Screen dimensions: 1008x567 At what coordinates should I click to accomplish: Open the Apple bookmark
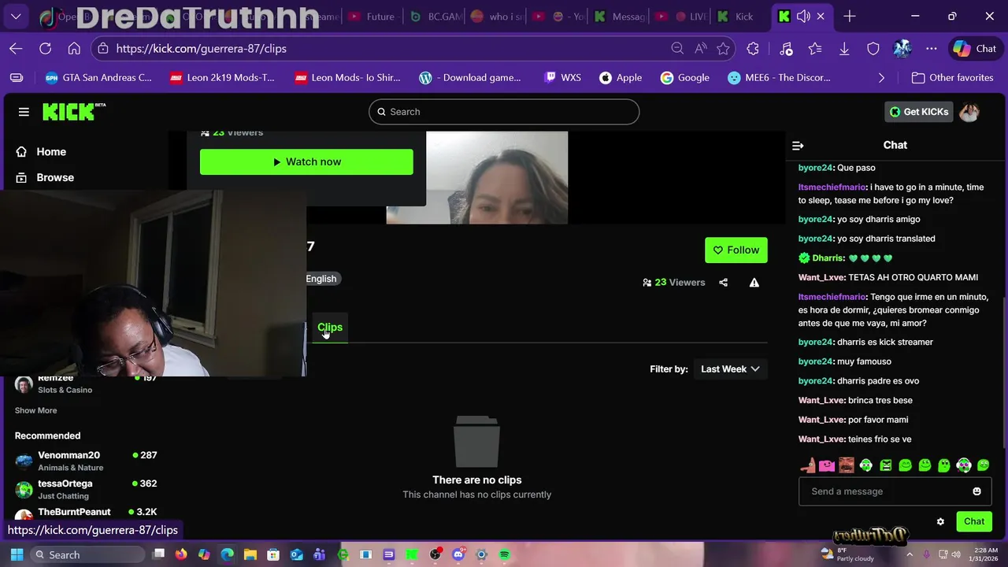[x=621, y=78]
